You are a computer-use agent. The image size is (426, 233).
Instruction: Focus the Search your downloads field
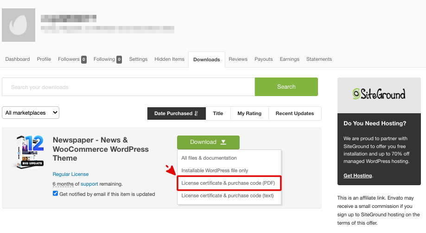[x=128, y=87]
